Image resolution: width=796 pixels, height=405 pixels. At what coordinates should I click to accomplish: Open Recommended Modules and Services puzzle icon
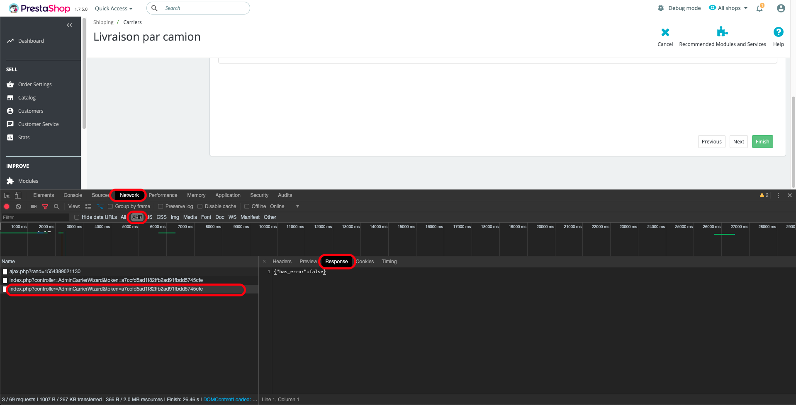(722, 32)
